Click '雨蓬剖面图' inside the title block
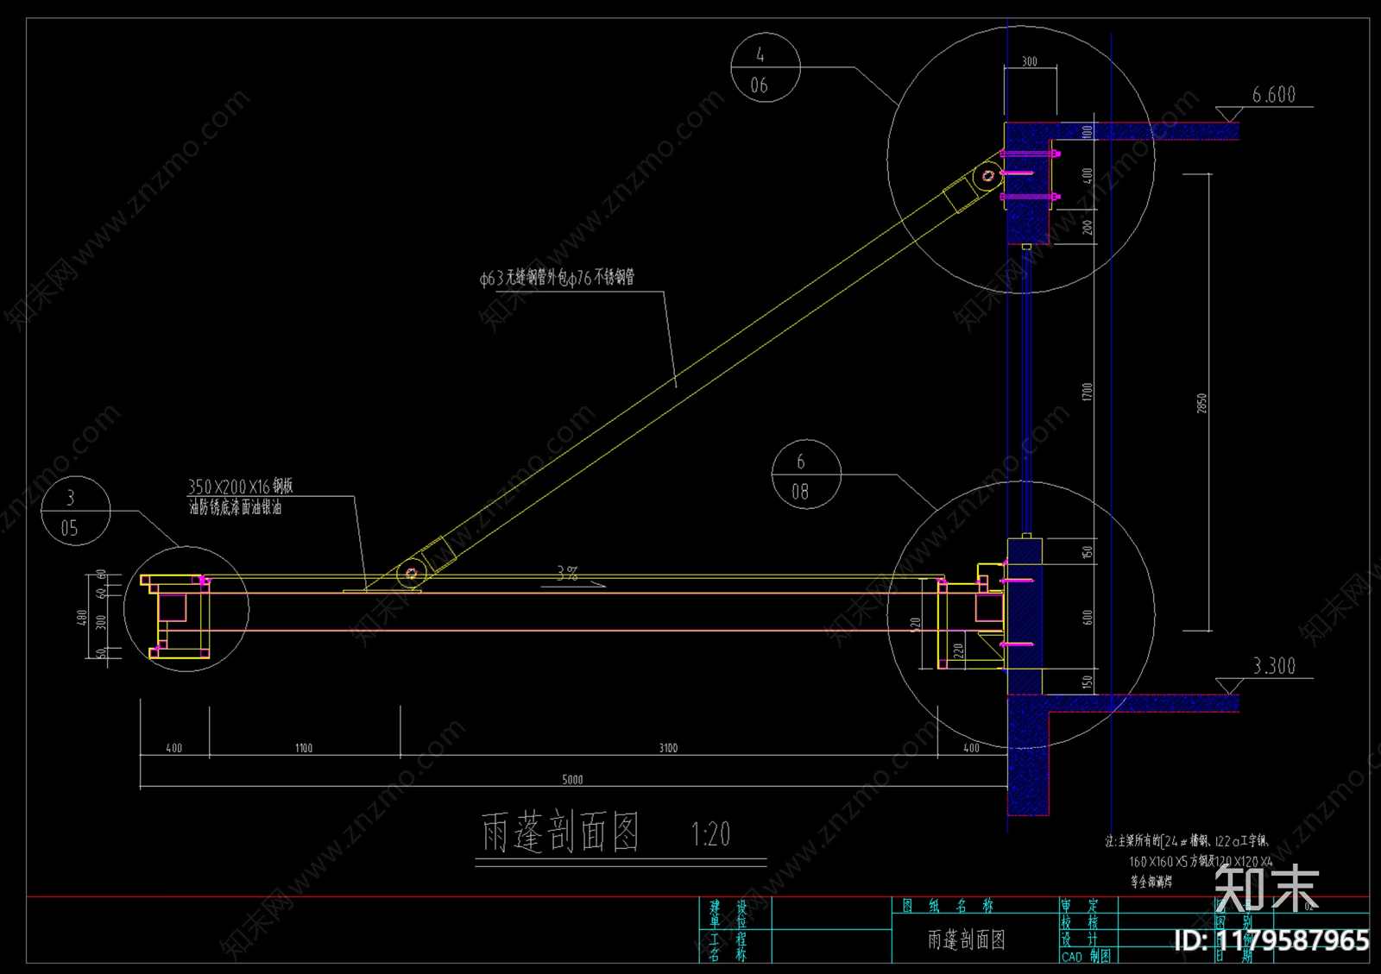This screenshot has width=1381, height=974. click(x=967, y=939)
